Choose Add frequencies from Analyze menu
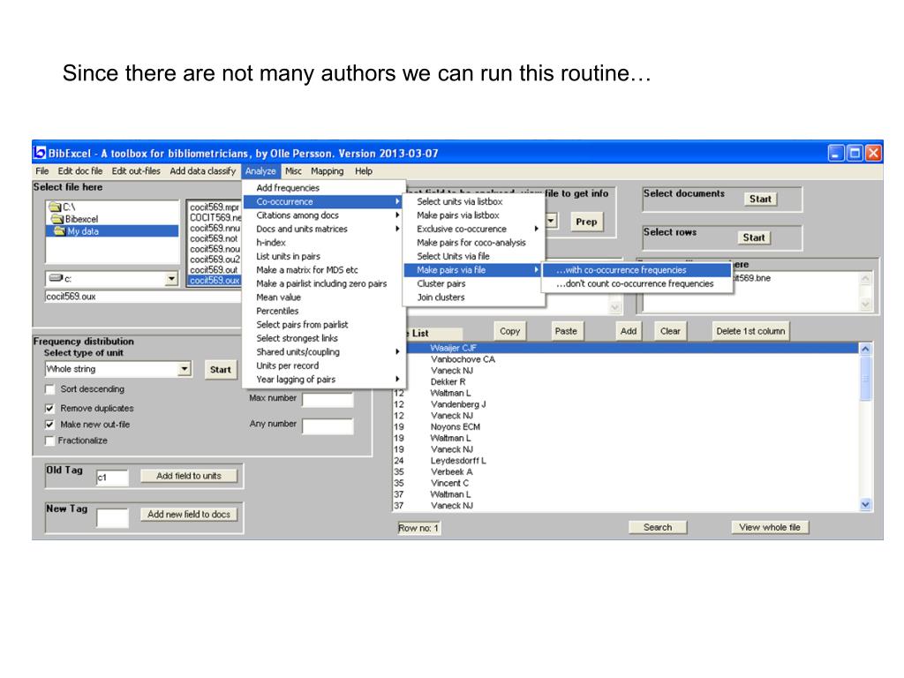The width and height of the screenshot is (904, 678). coord(323,188)
